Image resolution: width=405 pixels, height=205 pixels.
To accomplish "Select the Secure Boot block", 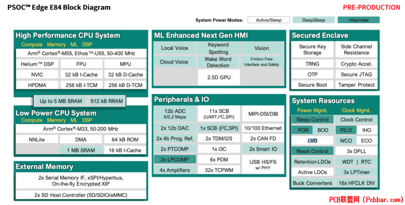I will click(x=312, y=85).
